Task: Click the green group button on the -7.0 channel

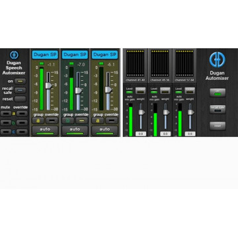Action: 68,120
